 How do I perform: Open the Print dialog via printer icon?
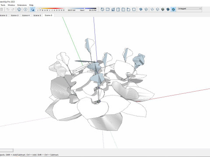tap(19, 10)
